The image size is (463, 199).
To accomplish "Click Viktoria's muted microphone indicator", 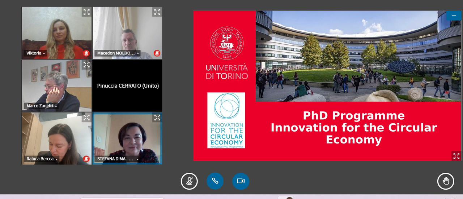I will 86,53.
